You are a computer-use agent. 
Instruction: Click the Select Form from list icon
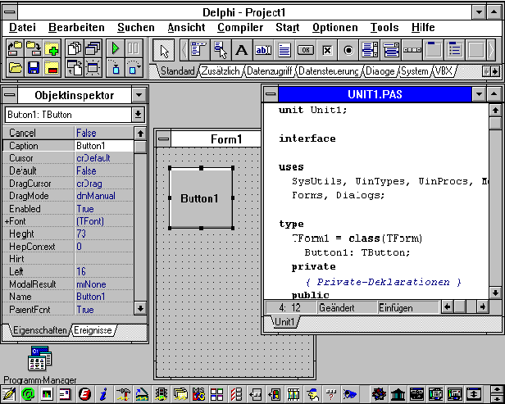coord(93,49)
